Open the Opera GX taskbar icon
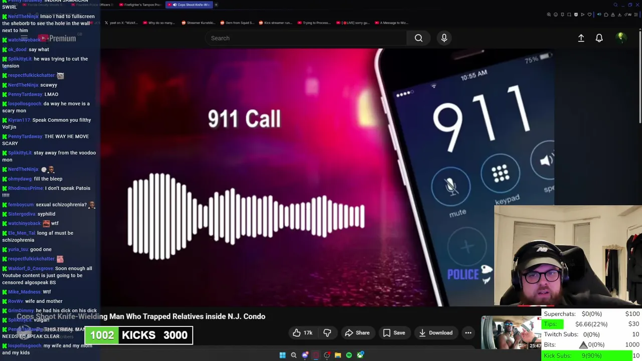642x361 pixels. click(x=315, y=355)
